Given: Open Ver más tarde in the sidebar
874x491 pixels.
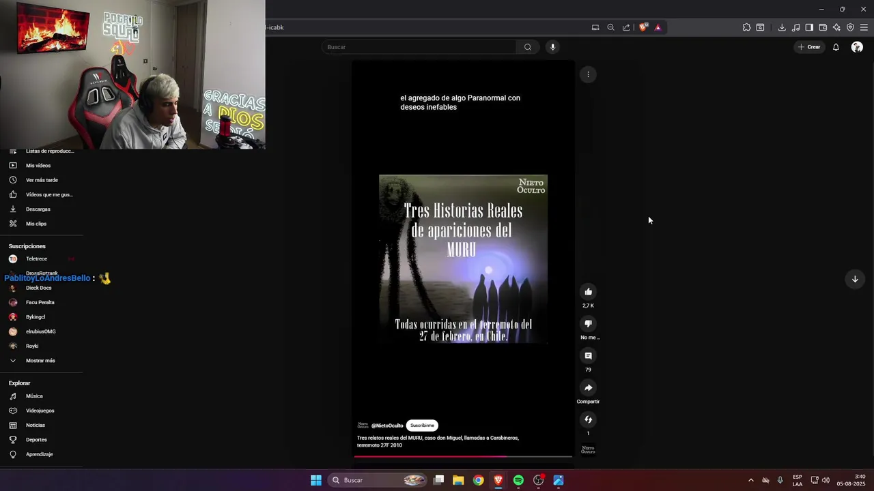Looking at the screenshot, I should click(x=41, y=180).
